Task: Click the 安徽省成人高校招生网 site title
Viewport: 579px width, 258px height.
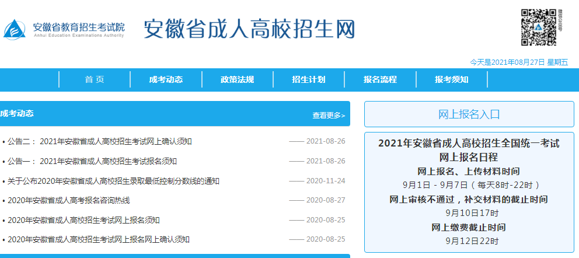Action: click(249, 29)
